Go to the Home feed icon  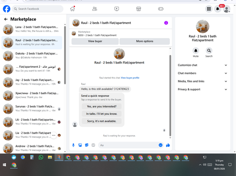tap(73, 9)
